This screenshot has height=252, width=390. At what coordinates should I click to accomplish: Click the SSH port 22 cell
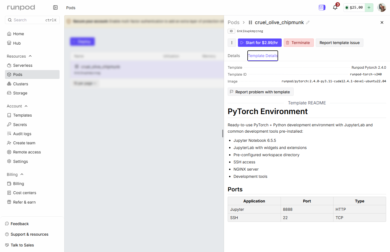[x=307, y=218]
